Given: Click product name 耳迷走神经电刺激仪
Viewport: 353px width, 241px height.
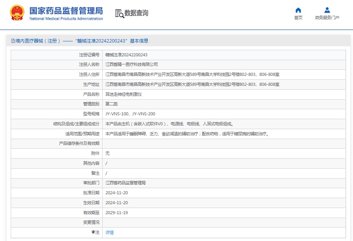Looking at the screenshot, I should [124, 94].
